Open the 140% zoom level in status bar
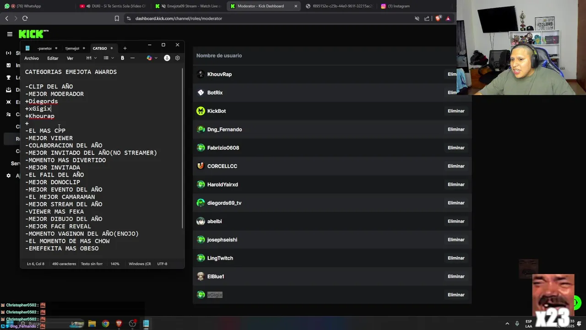The height and width of the screenshot is (330, 586). [115, 264]
